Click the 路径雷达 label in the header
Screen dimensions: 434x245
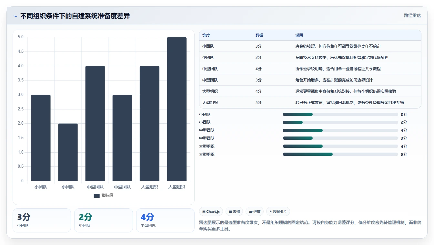pos(412,15)
